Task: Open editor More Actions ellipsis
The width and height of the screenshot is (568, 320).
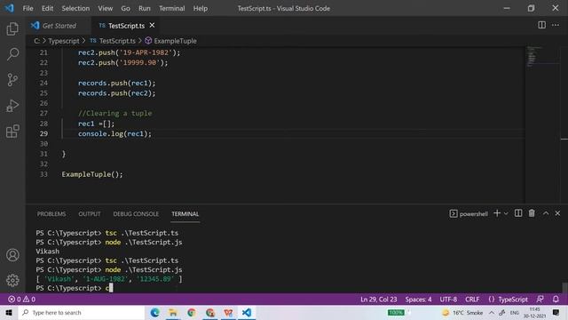Action: tap(556, 25)
